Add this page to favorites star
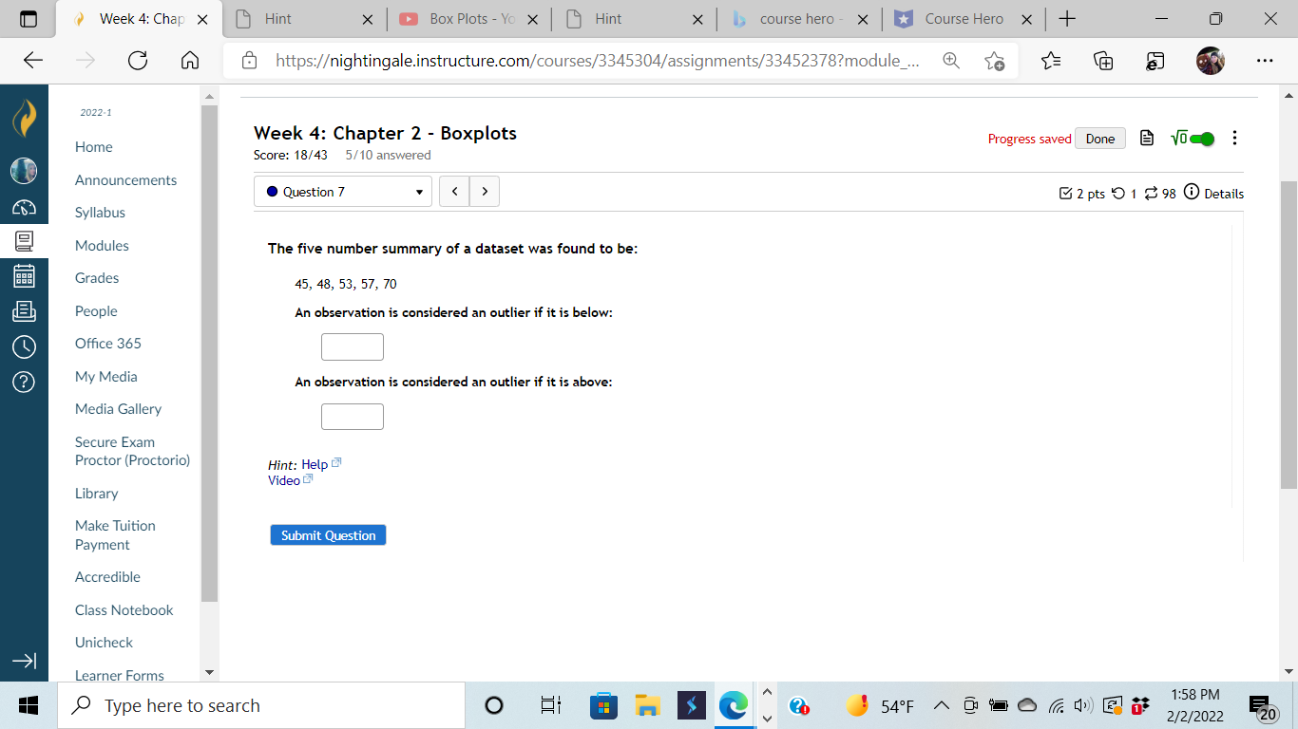Viewport: 1298px width, 729px height. point(994,61)
